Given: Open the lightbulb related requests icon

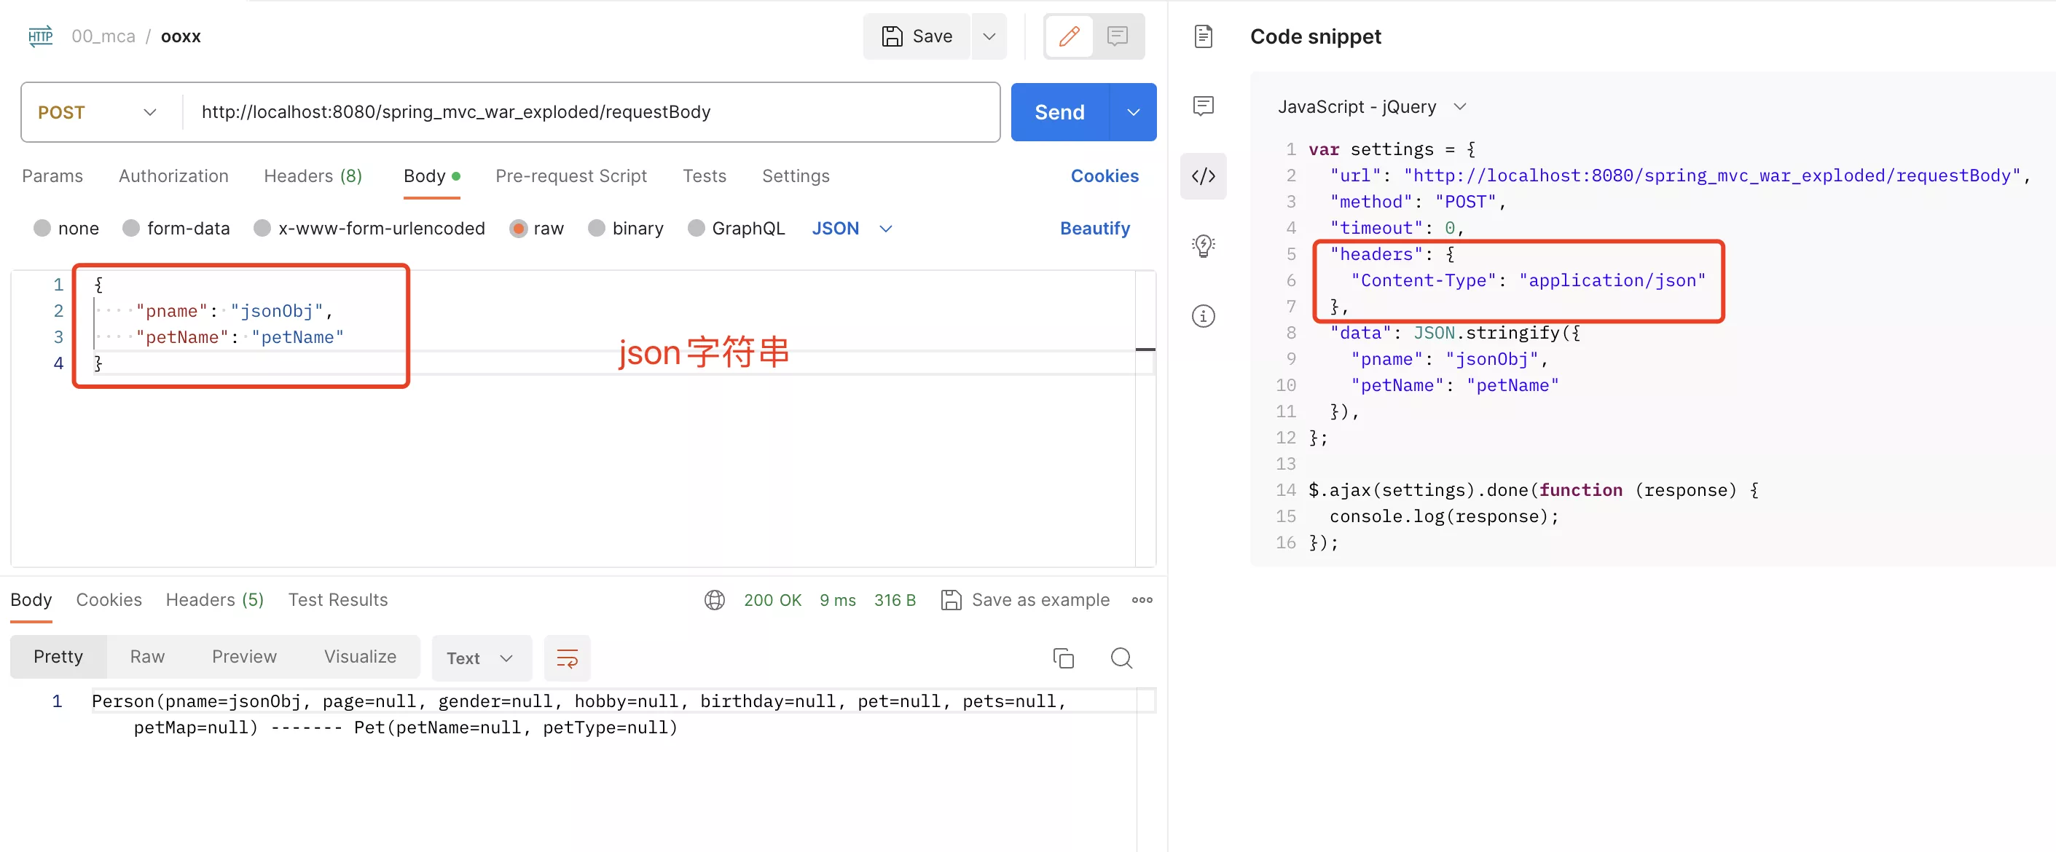Looking at the screenshot, I should pyautogui.click(x=1204, y=245).
